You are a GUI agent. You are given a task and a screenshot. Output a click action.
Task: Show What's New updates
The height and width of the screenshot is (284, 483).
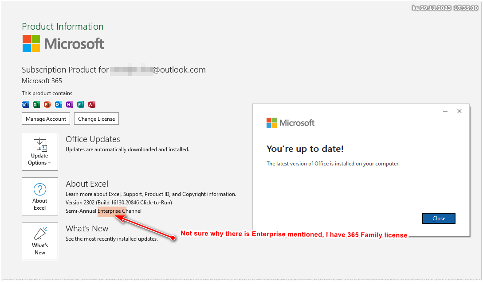(40, 241)
